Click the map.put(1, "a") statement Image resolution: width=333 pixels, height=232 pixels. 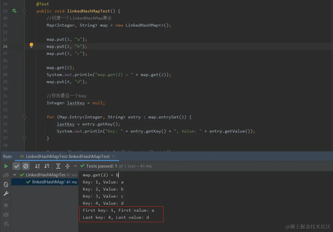point(67,40)
